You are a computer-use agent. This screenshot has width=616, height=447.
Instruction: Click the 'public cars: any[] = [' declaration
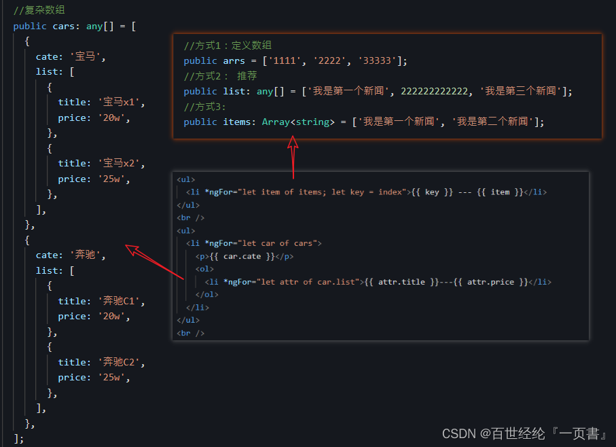point(75,26)
